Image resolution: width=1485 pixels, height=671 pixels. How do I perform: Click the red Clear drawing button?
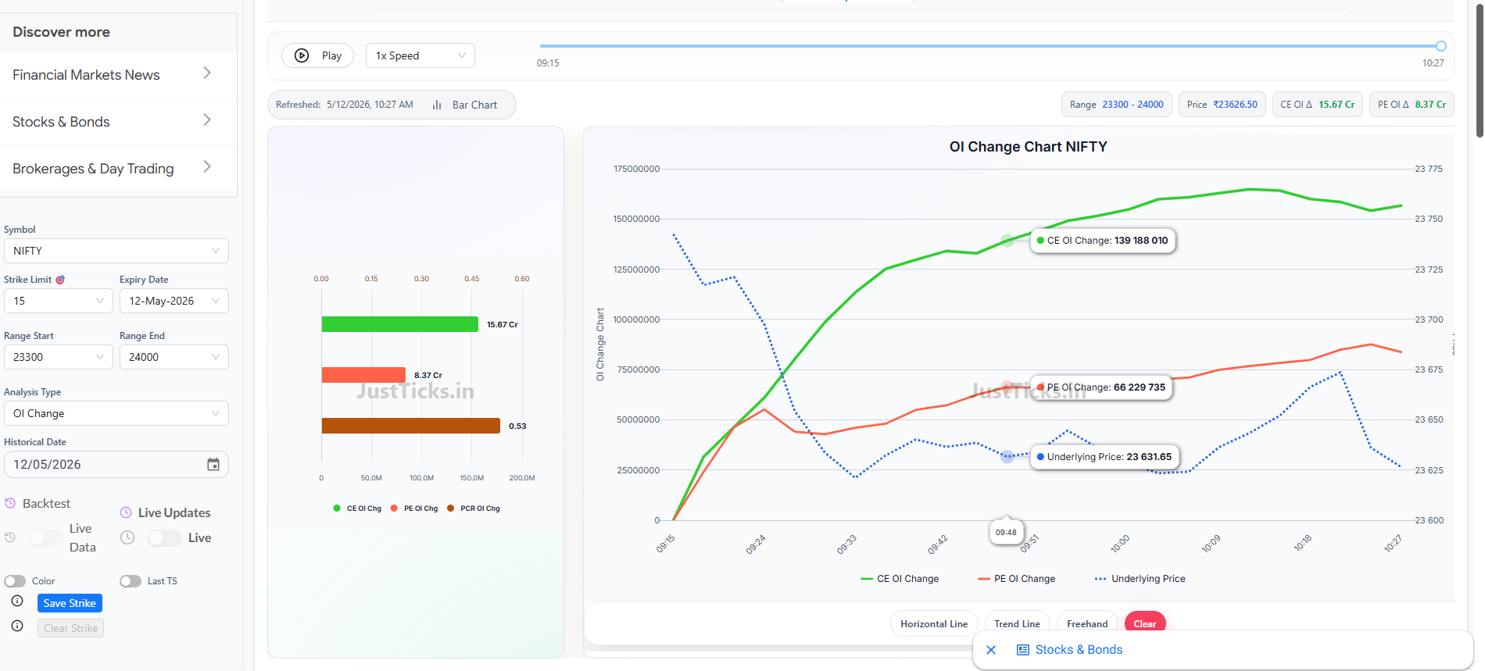1145,623
